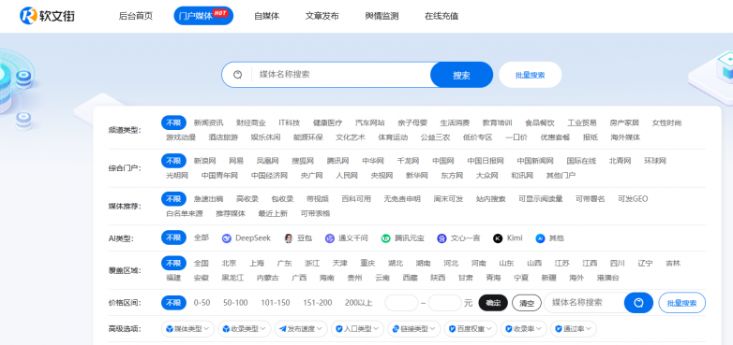Select 不限 in the AI类型 row
The image size is (733, 345).
(173, 237)
